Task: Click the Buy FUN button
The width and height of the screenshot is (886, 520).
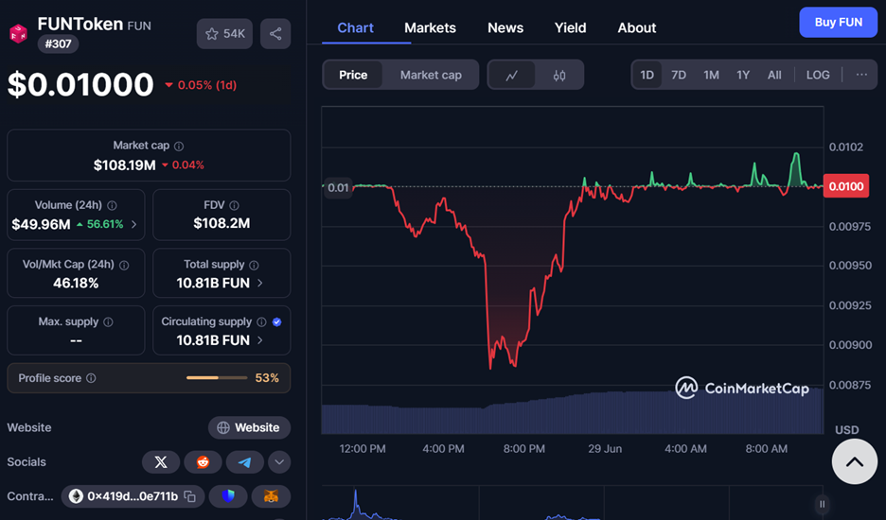Action: [838, 22]
